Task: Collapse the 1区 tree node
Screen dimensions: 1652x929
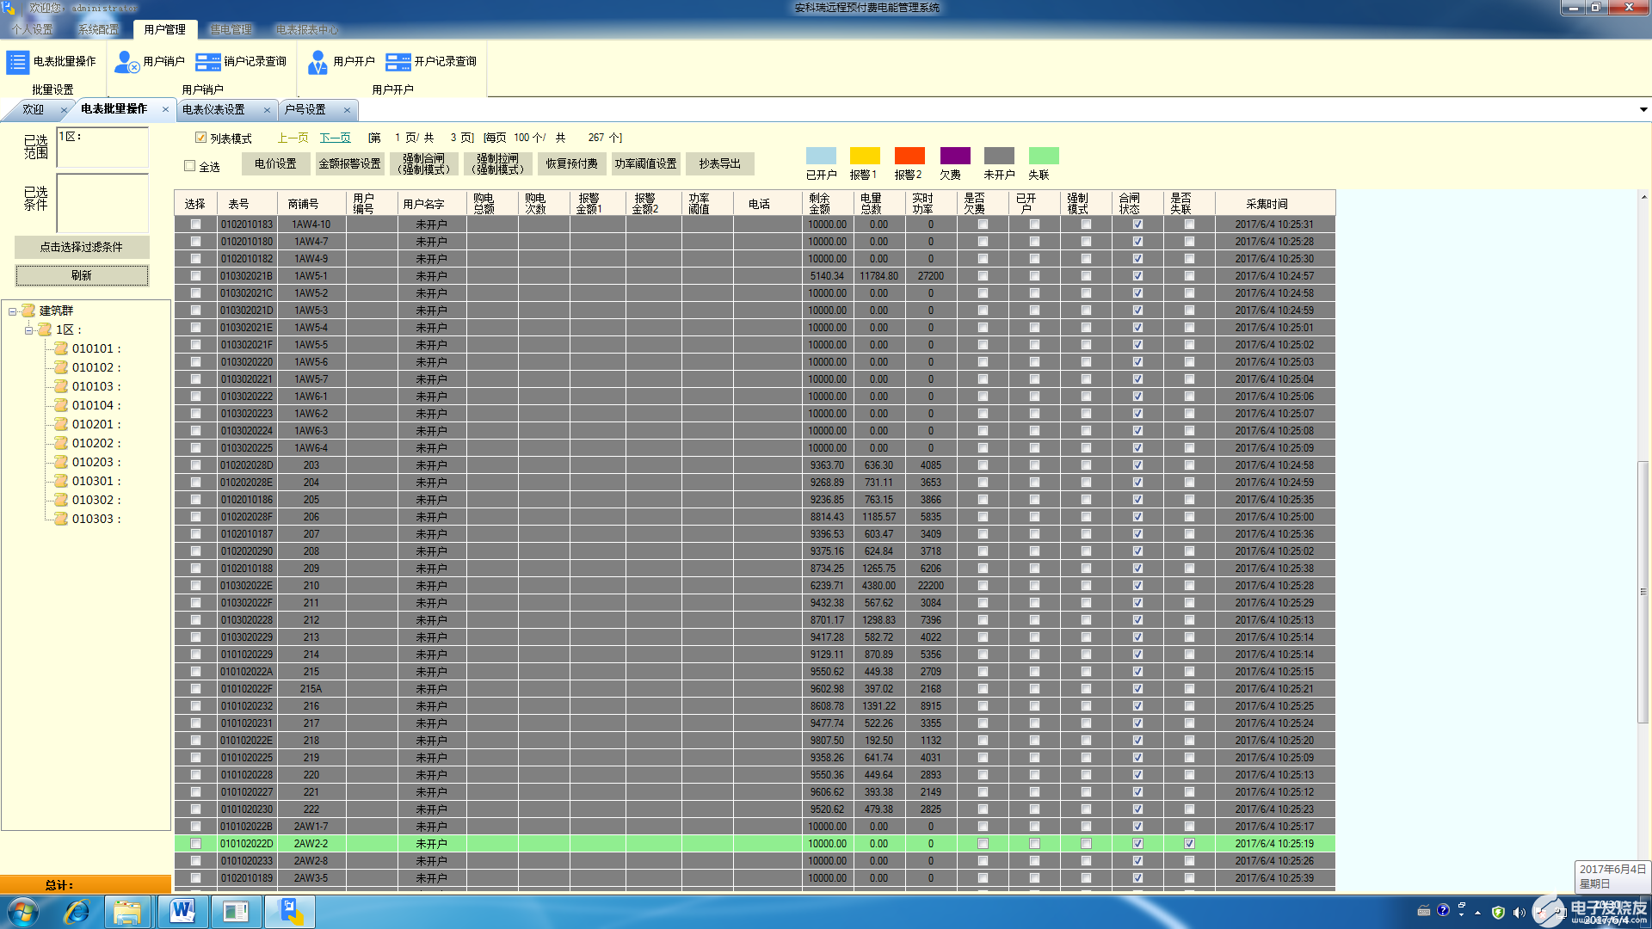Action: [28, 330]
